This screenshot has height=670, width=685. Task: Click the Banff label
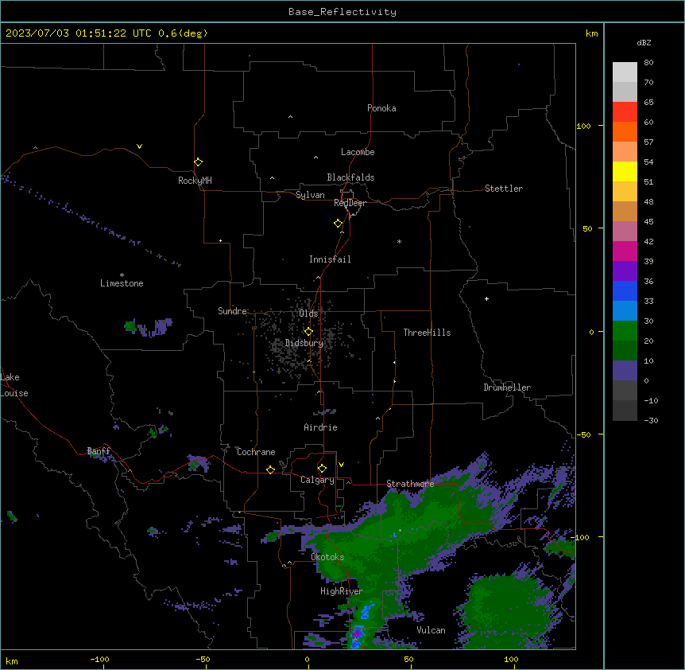[x=99, y=451]
